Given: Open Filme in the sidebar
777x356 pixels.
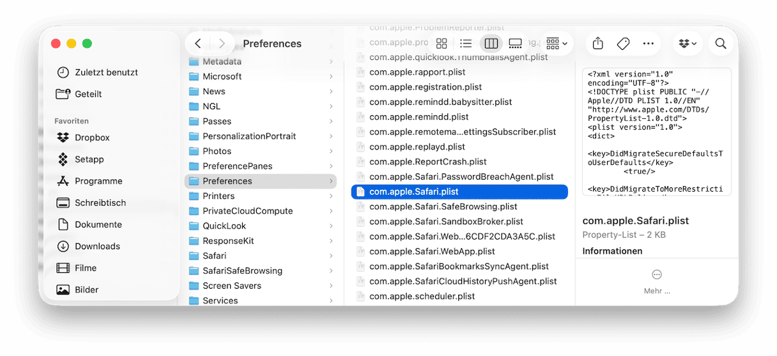Looking at the screenshot, I should click(x=77, y=268).
